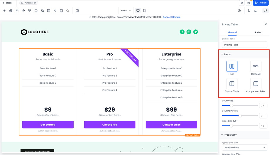Toggle the Autosave off switch
Viewport: 270px width, 155px height.
click(x=29, y=3)
